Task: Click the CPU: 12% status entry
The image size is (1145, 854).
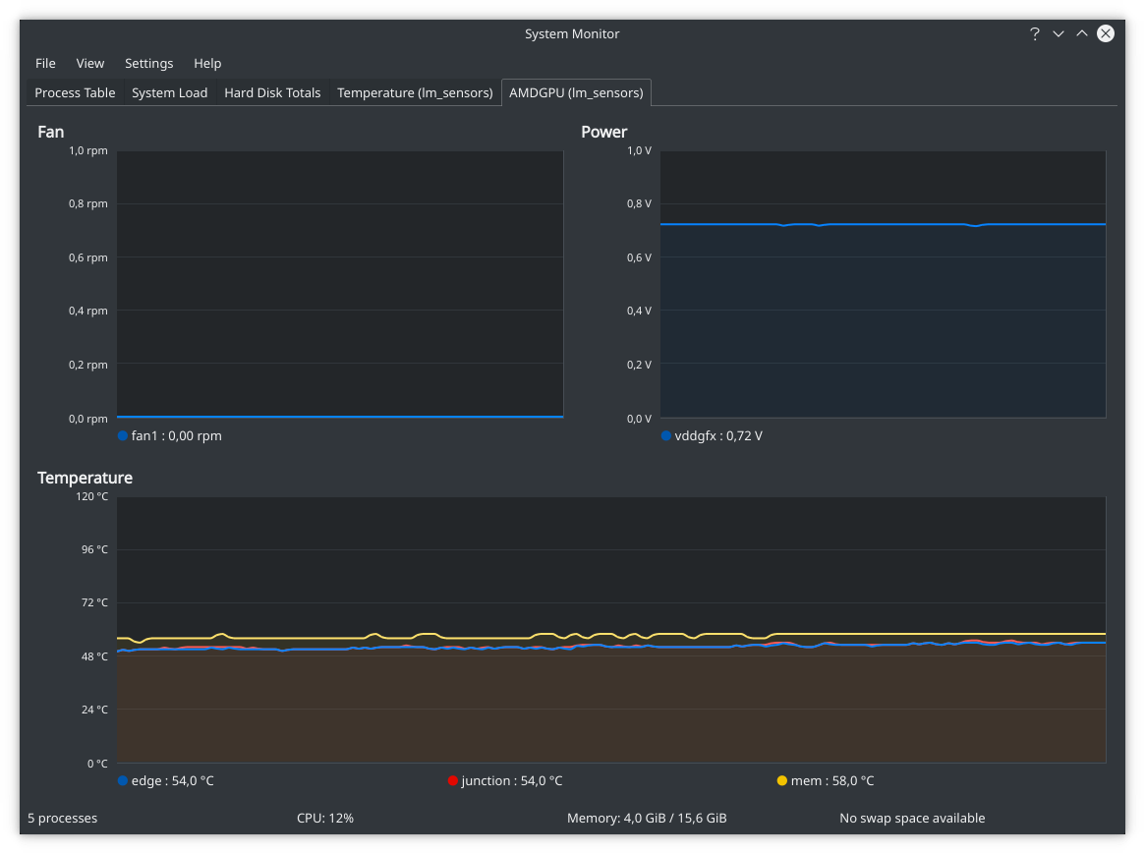Action: tap(325, 819)
